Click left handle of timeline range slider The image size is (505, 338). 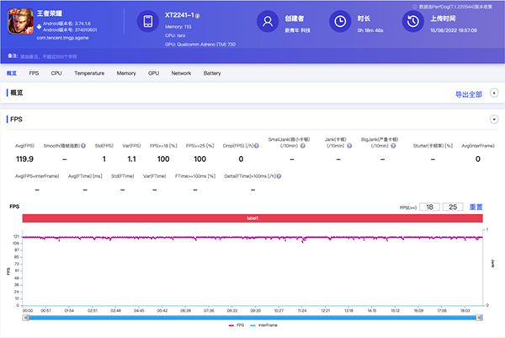pyautogui.click(x=27, y=317)
